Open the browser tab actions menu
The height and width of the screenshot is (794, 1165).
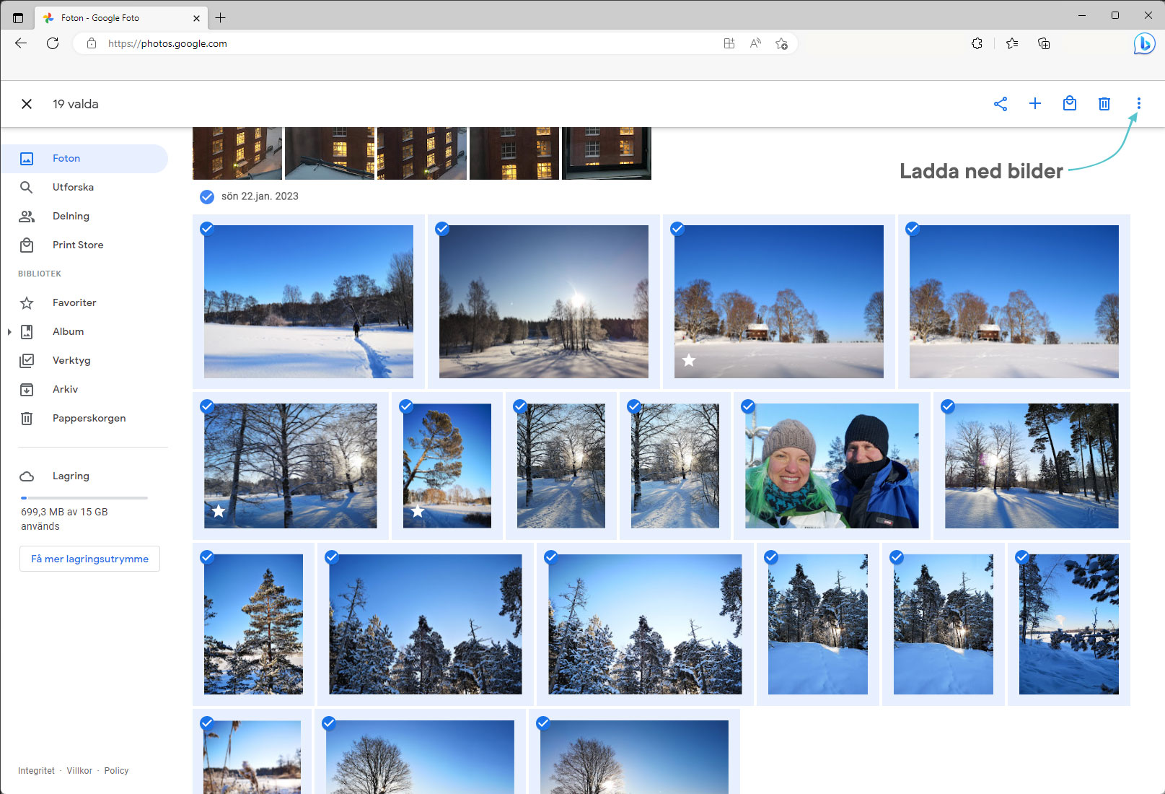[18, 18]
